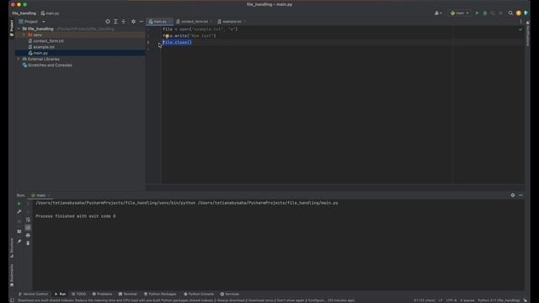
Task: Click indent 4 spaces status widget
Action: tap(467, 300)
